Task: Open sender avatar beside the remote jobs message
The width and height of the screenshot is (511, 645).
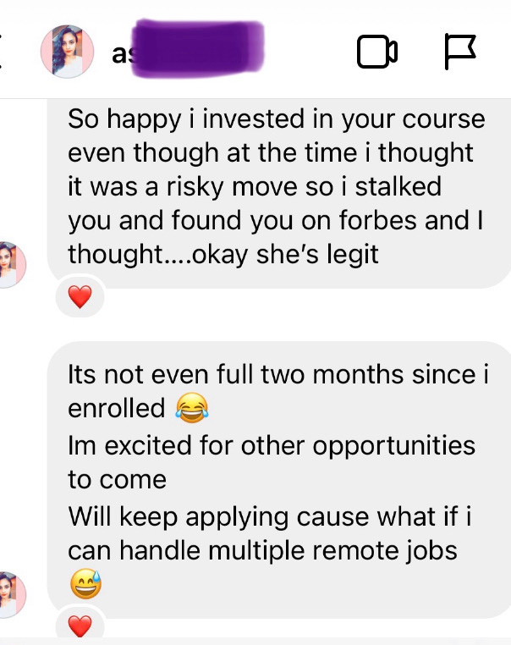Action: (13, 594)
